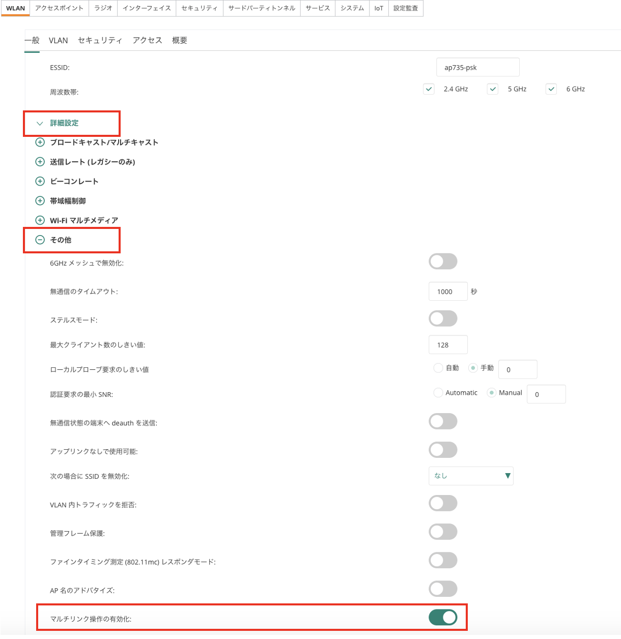Open the サードパーティトンネル top tab
This screenshot has height=639, width=621.
click(x=262, y=8)
